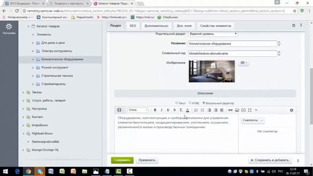Toggle fullscreen mode of the editor
313x176 pixels.
tap(250, 110)
